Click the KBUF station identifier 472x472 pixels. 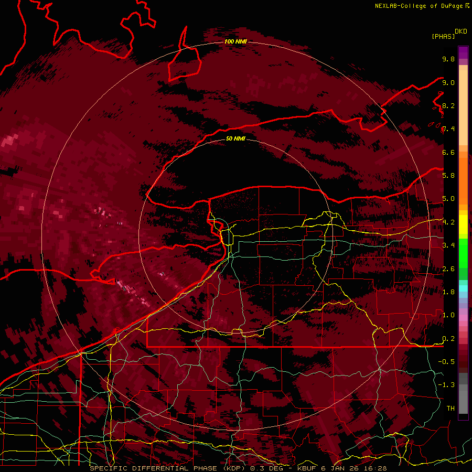[x=307, y=468]
